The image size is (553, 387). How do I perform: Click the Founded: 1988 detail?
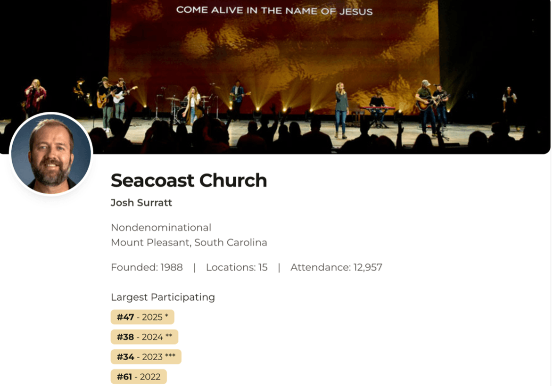(x=147, y=268)
